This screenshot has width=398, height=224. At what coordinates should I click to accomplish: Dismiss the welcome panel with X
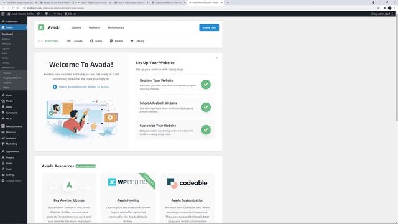tap(216, 58)
